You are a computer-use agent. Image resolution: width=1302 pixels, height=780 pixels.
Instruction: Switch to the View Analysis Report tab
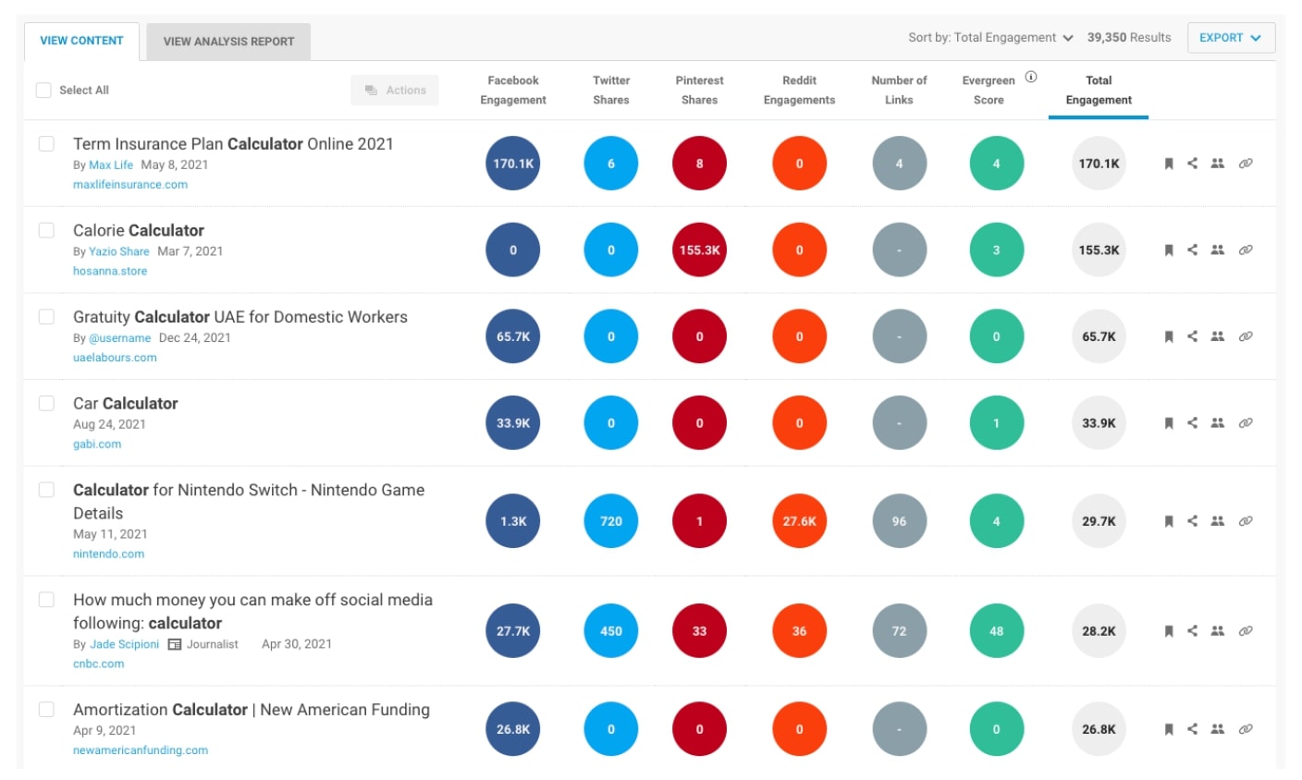[226, 42]
